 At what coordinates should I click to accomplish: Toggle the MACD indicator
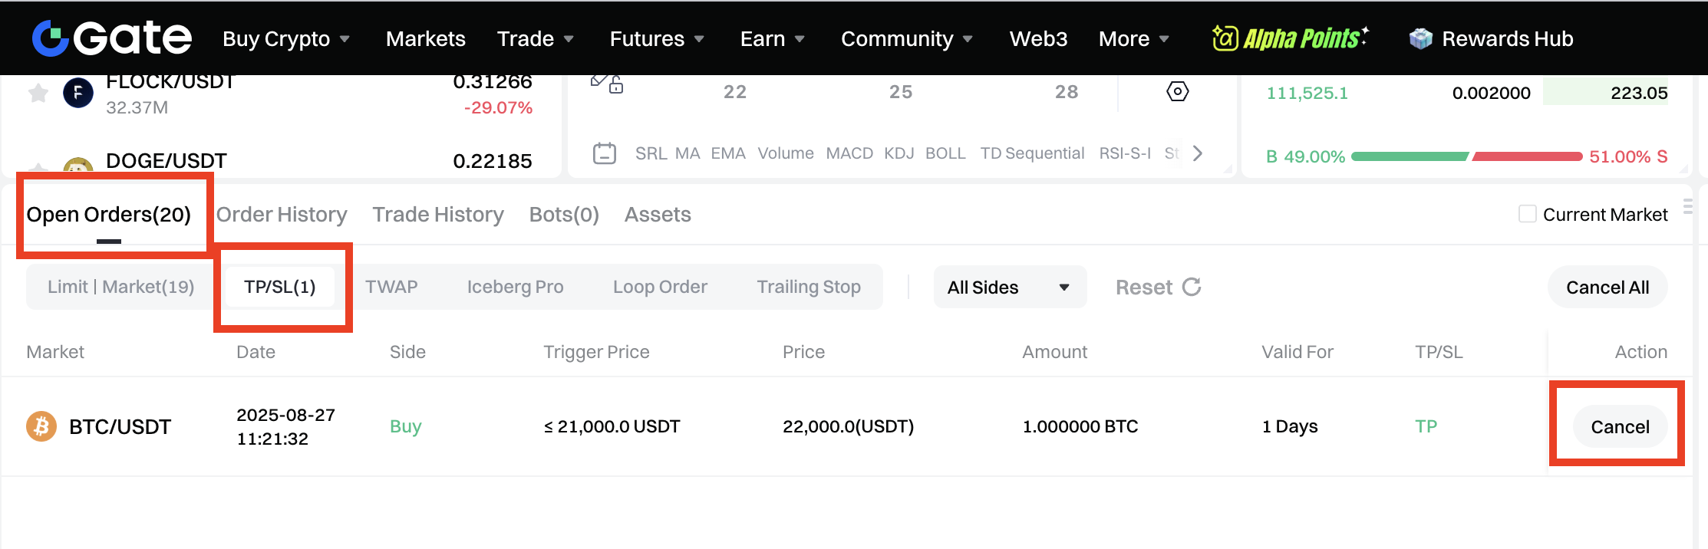click(x=849, y=153)
